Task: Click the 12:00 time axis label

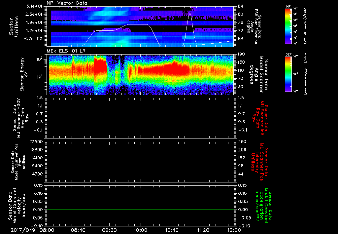Action: point(234,230)
